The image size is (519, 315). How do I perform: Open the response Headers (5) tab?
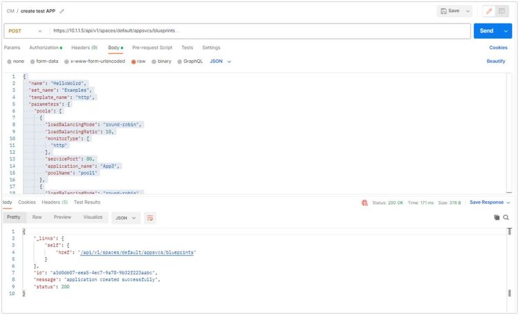(x=55, y=202)
